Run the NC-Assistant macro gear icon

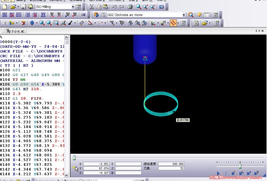(96, 15)
